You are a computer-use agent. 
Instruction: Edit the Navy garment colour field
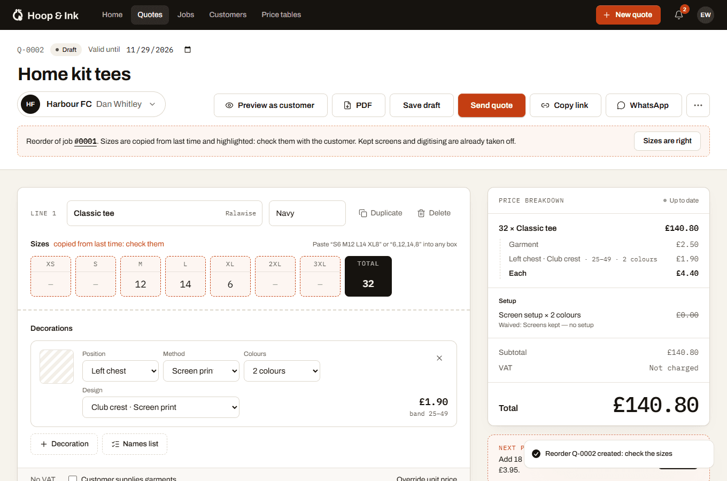(x=307, y=213)
